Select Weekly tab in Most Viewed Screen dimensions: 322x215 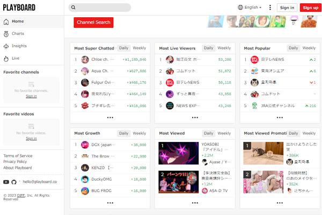[x=224, y=133]
